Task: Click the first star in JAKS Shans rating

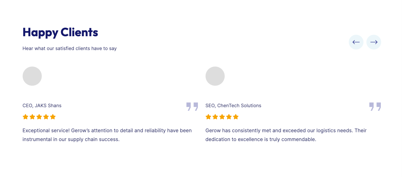Action: 26,117
